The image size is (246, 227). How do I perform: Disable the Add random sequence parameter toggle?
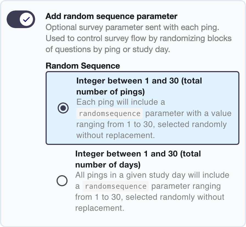(21, 19)
